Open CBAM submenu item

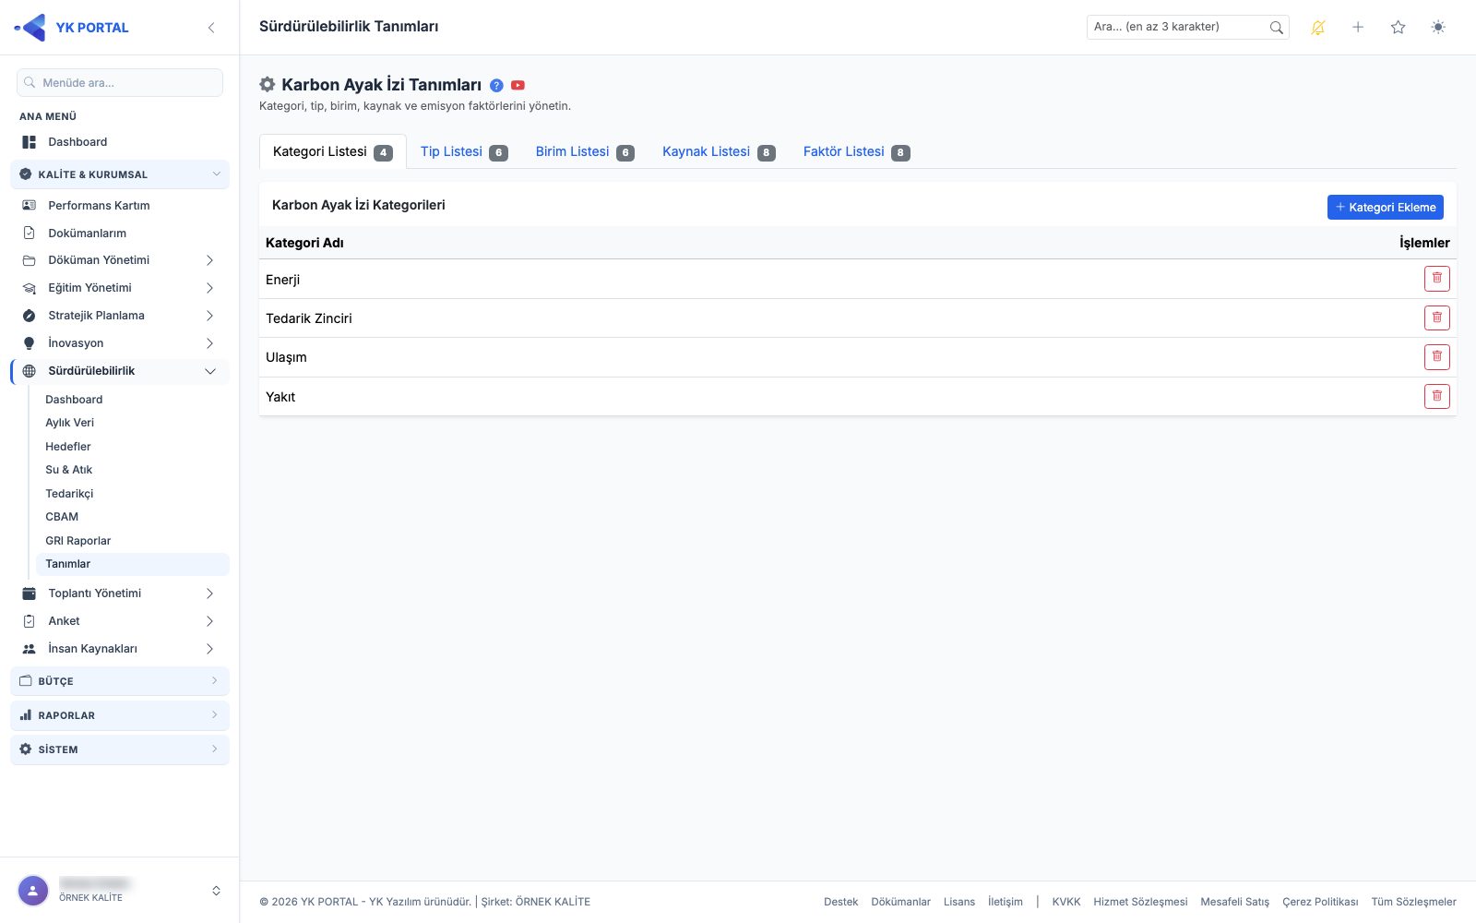(132, 517)
